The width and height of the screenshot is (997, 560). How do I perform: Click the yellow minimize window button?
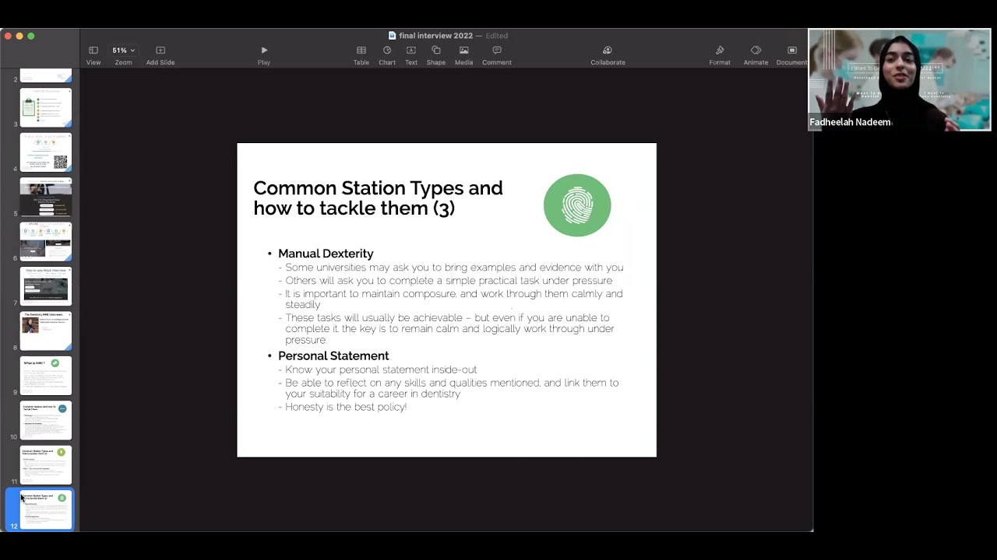click(x=19, y=36)
